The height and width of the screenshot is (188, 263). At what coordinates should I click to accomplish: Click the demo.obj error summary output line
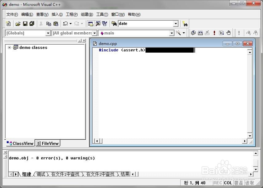(52, 158)
